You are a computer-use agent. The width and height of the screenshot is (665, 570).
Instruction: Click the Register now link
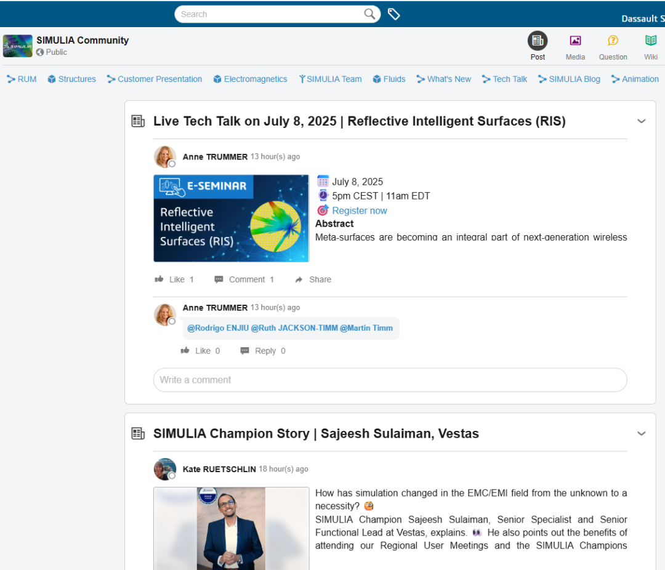tap(359, 211)
